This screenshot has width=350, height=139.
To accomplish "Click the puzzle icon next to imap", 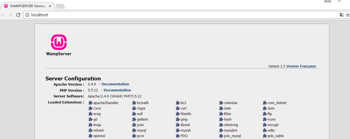I will coord(90,125).
